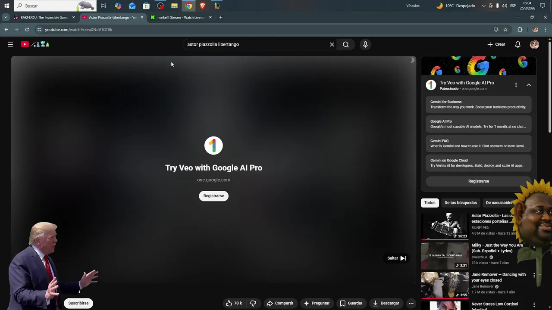Open the Windows notification center icon

543,6
